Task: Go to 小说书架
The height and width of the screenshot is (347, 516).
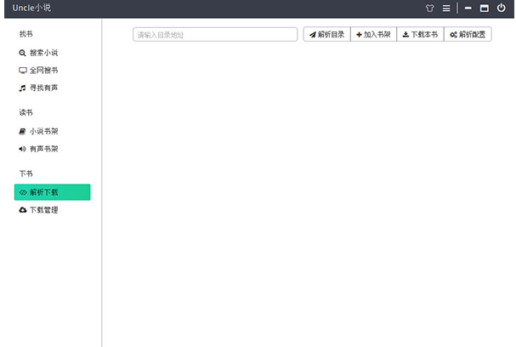Action: point(38,131)
